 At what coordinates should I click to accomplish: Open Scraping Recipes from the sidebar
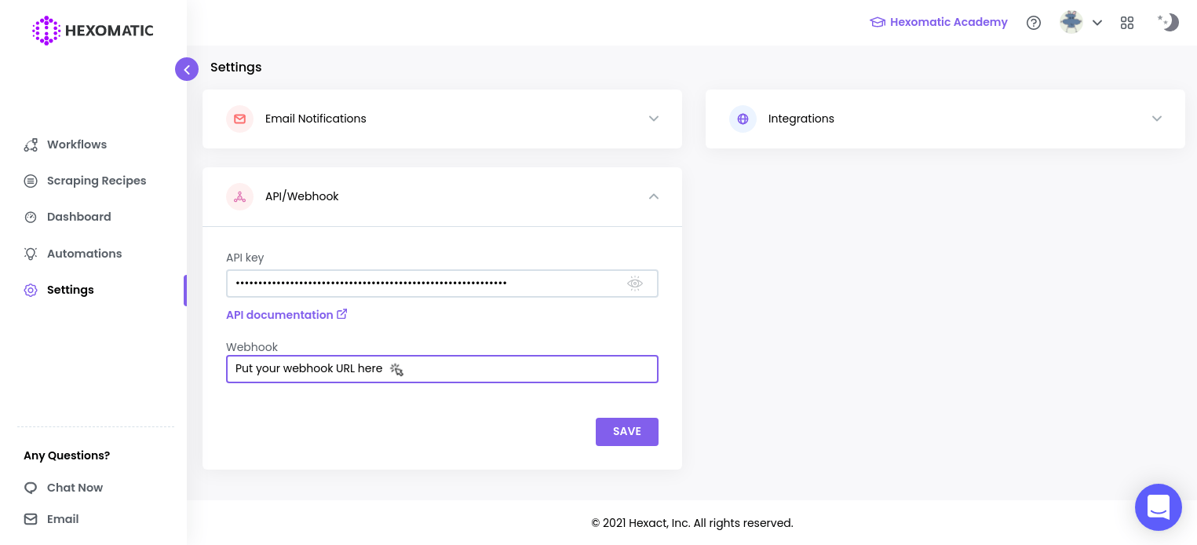96,181
